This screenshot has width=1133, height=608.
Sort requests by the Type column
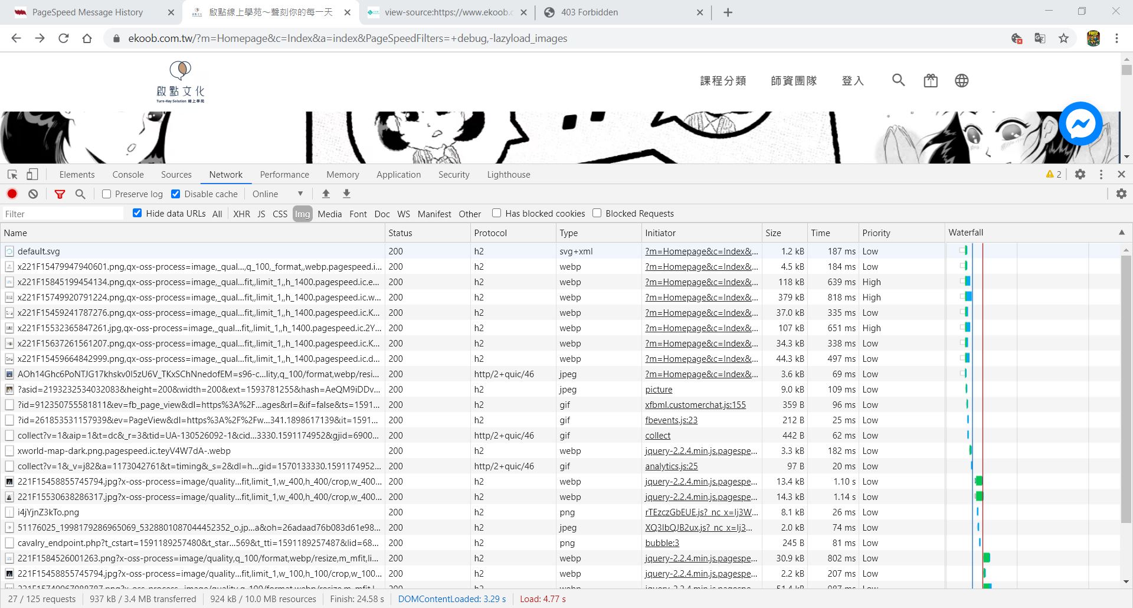coord(599,233)
